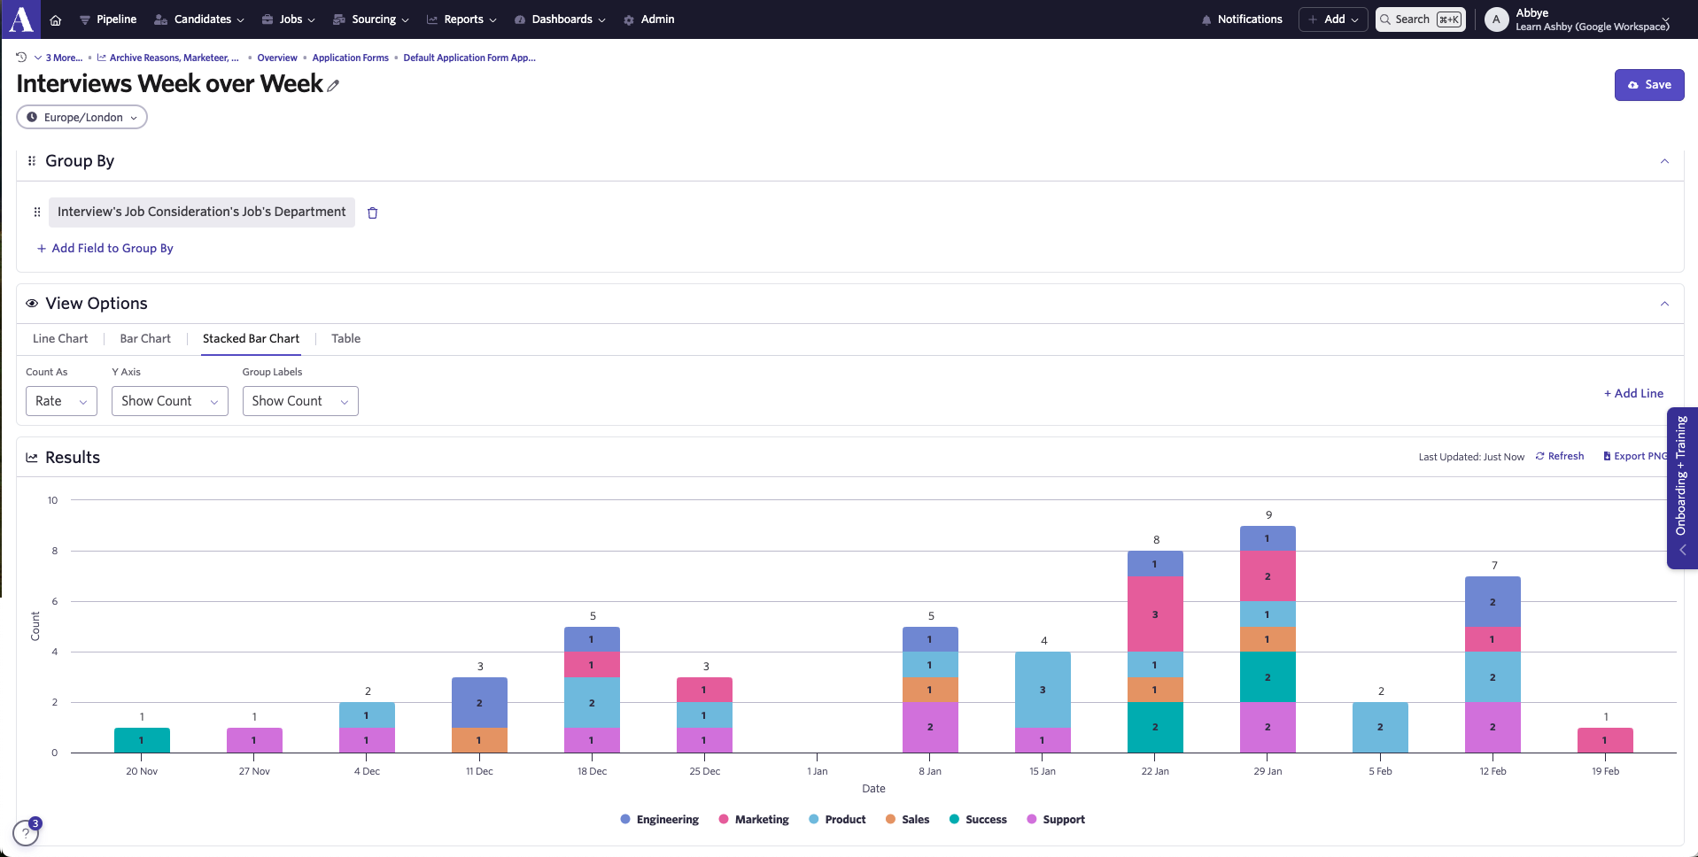
Task: Expand the breadcrumb 3 More chevron
Action: pos(38,58)
